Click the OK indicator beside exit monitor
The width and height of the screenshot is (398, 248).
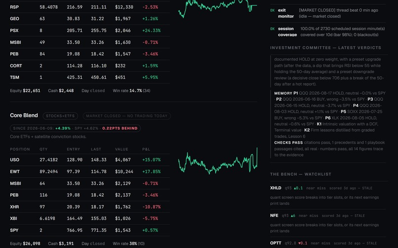click(273, 10)
